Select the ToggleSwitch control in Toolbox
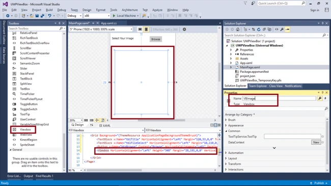Image resolution: width=331 pixels, height=186 pixels. click(29, 109)
